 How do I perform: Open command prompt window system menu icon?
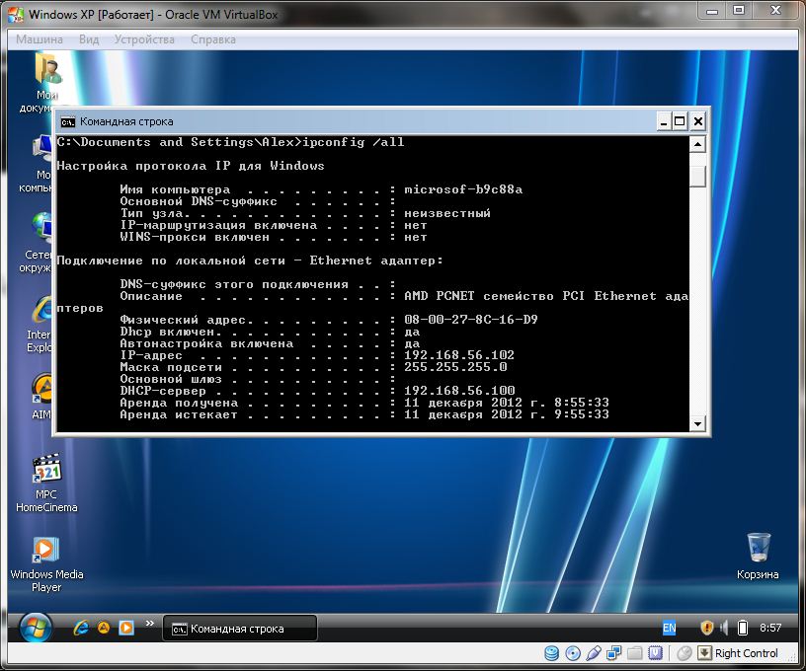(x=68, y=121)
